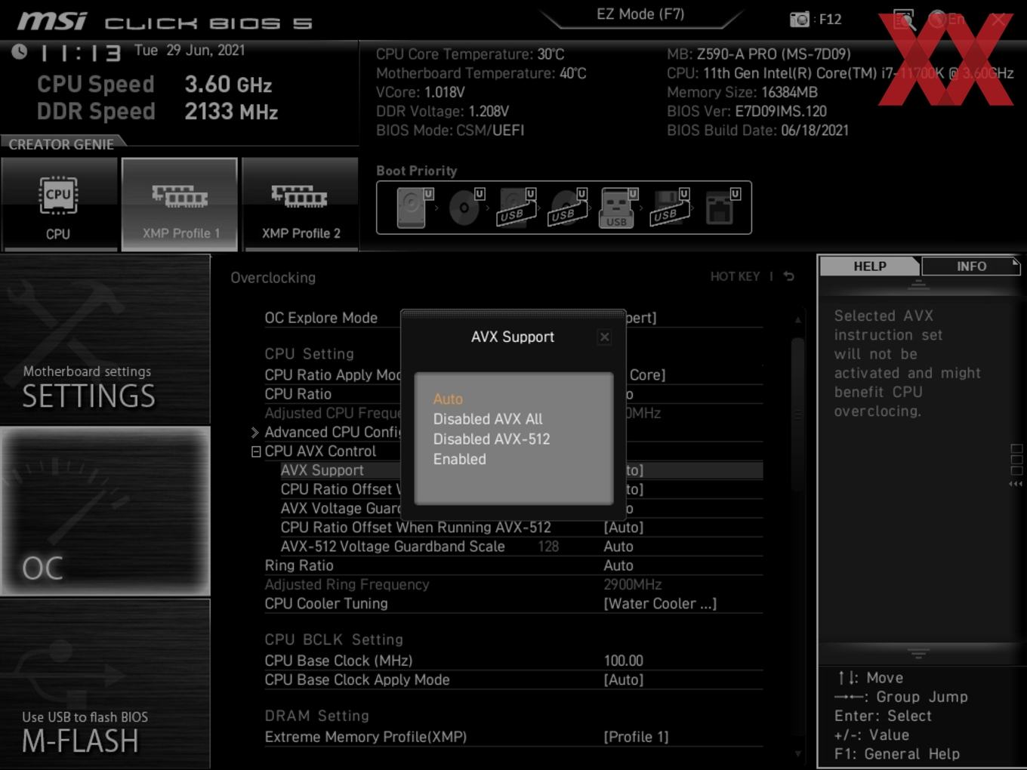Screen dimensions: 1027x770
Task: Select the USB CD/DVD boot icon
Action: 567,208
